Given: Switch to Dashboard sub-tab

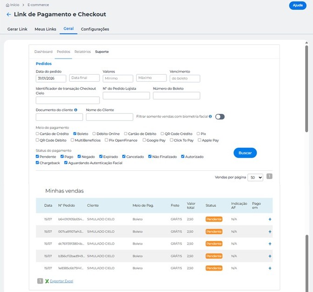Looking at the screenshot, I should tap(44, 52).
